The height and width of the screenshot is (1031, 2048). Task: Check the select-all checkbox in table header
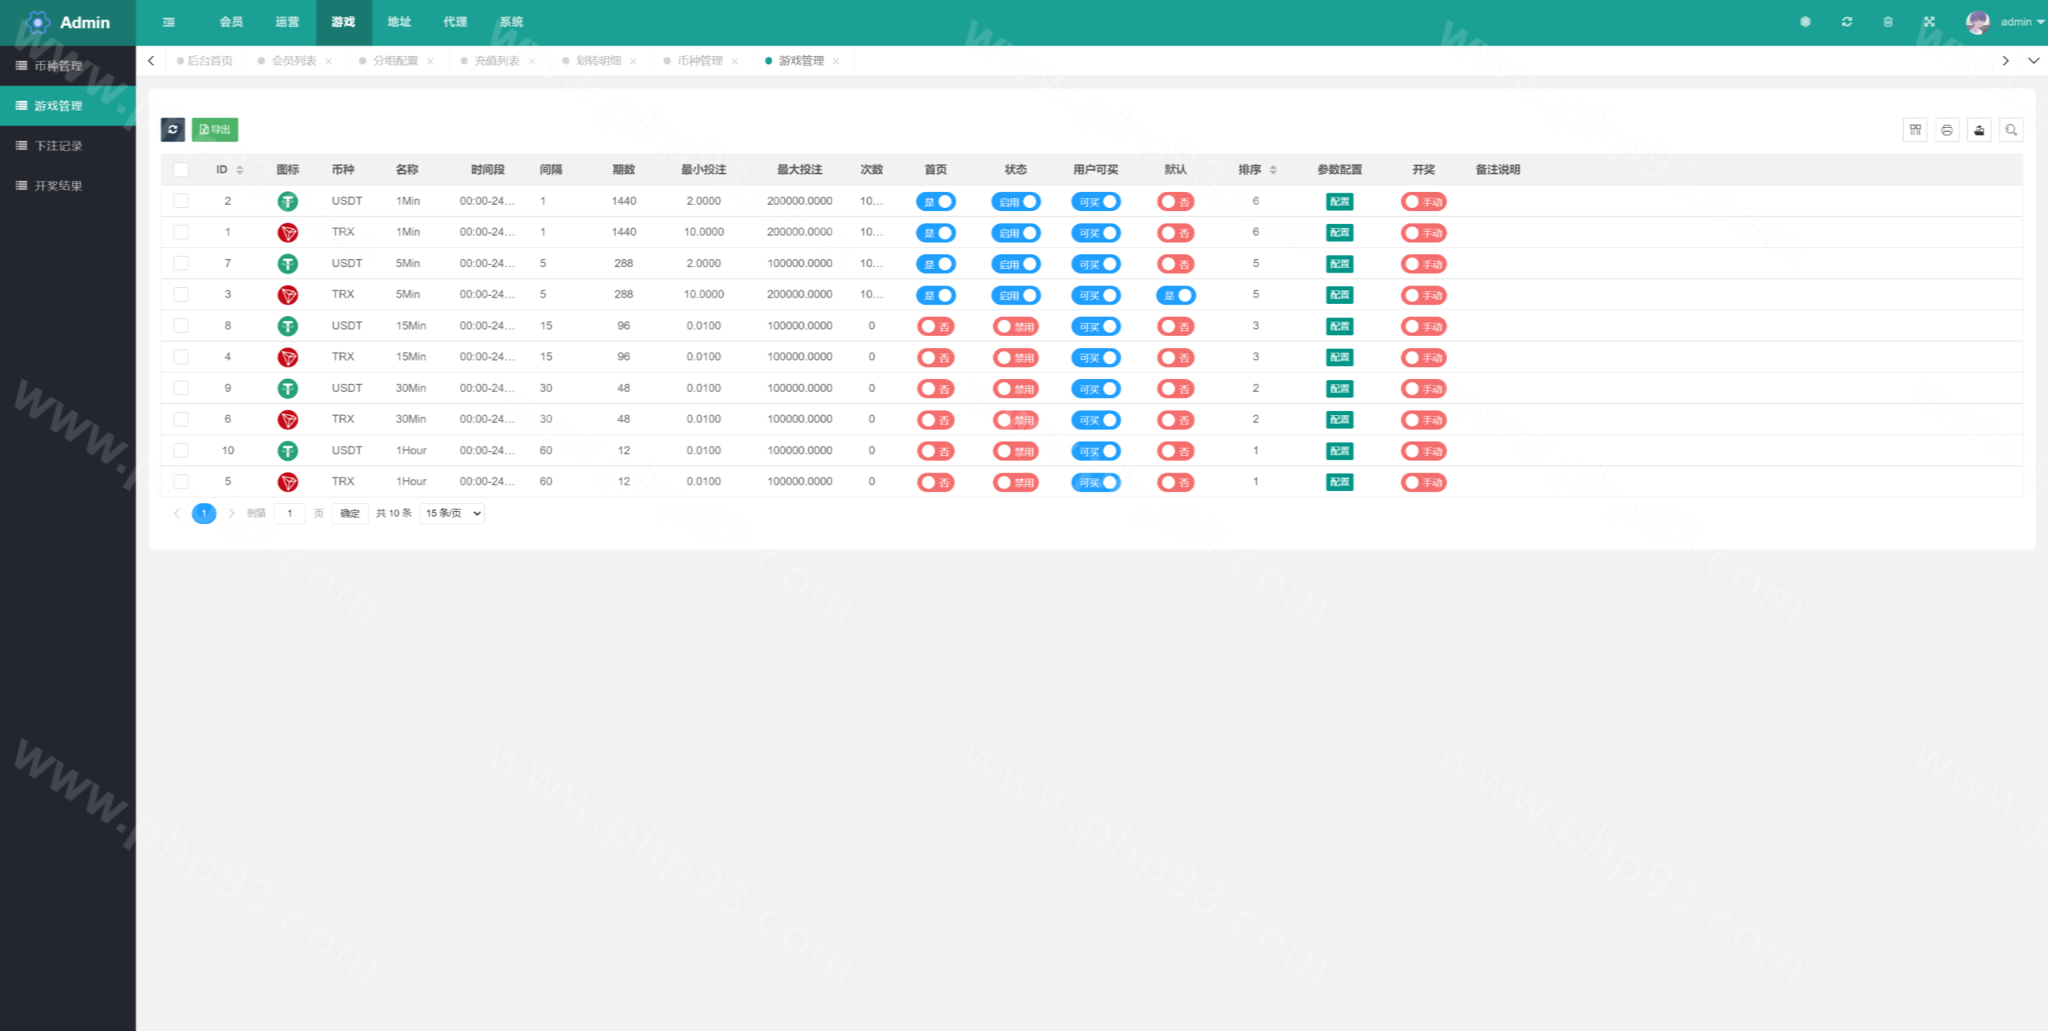point(181,170)
